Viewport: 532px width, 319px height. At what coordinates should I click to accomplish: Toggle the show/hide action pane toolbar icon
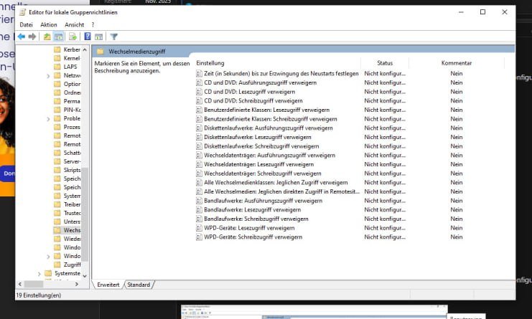99,37
